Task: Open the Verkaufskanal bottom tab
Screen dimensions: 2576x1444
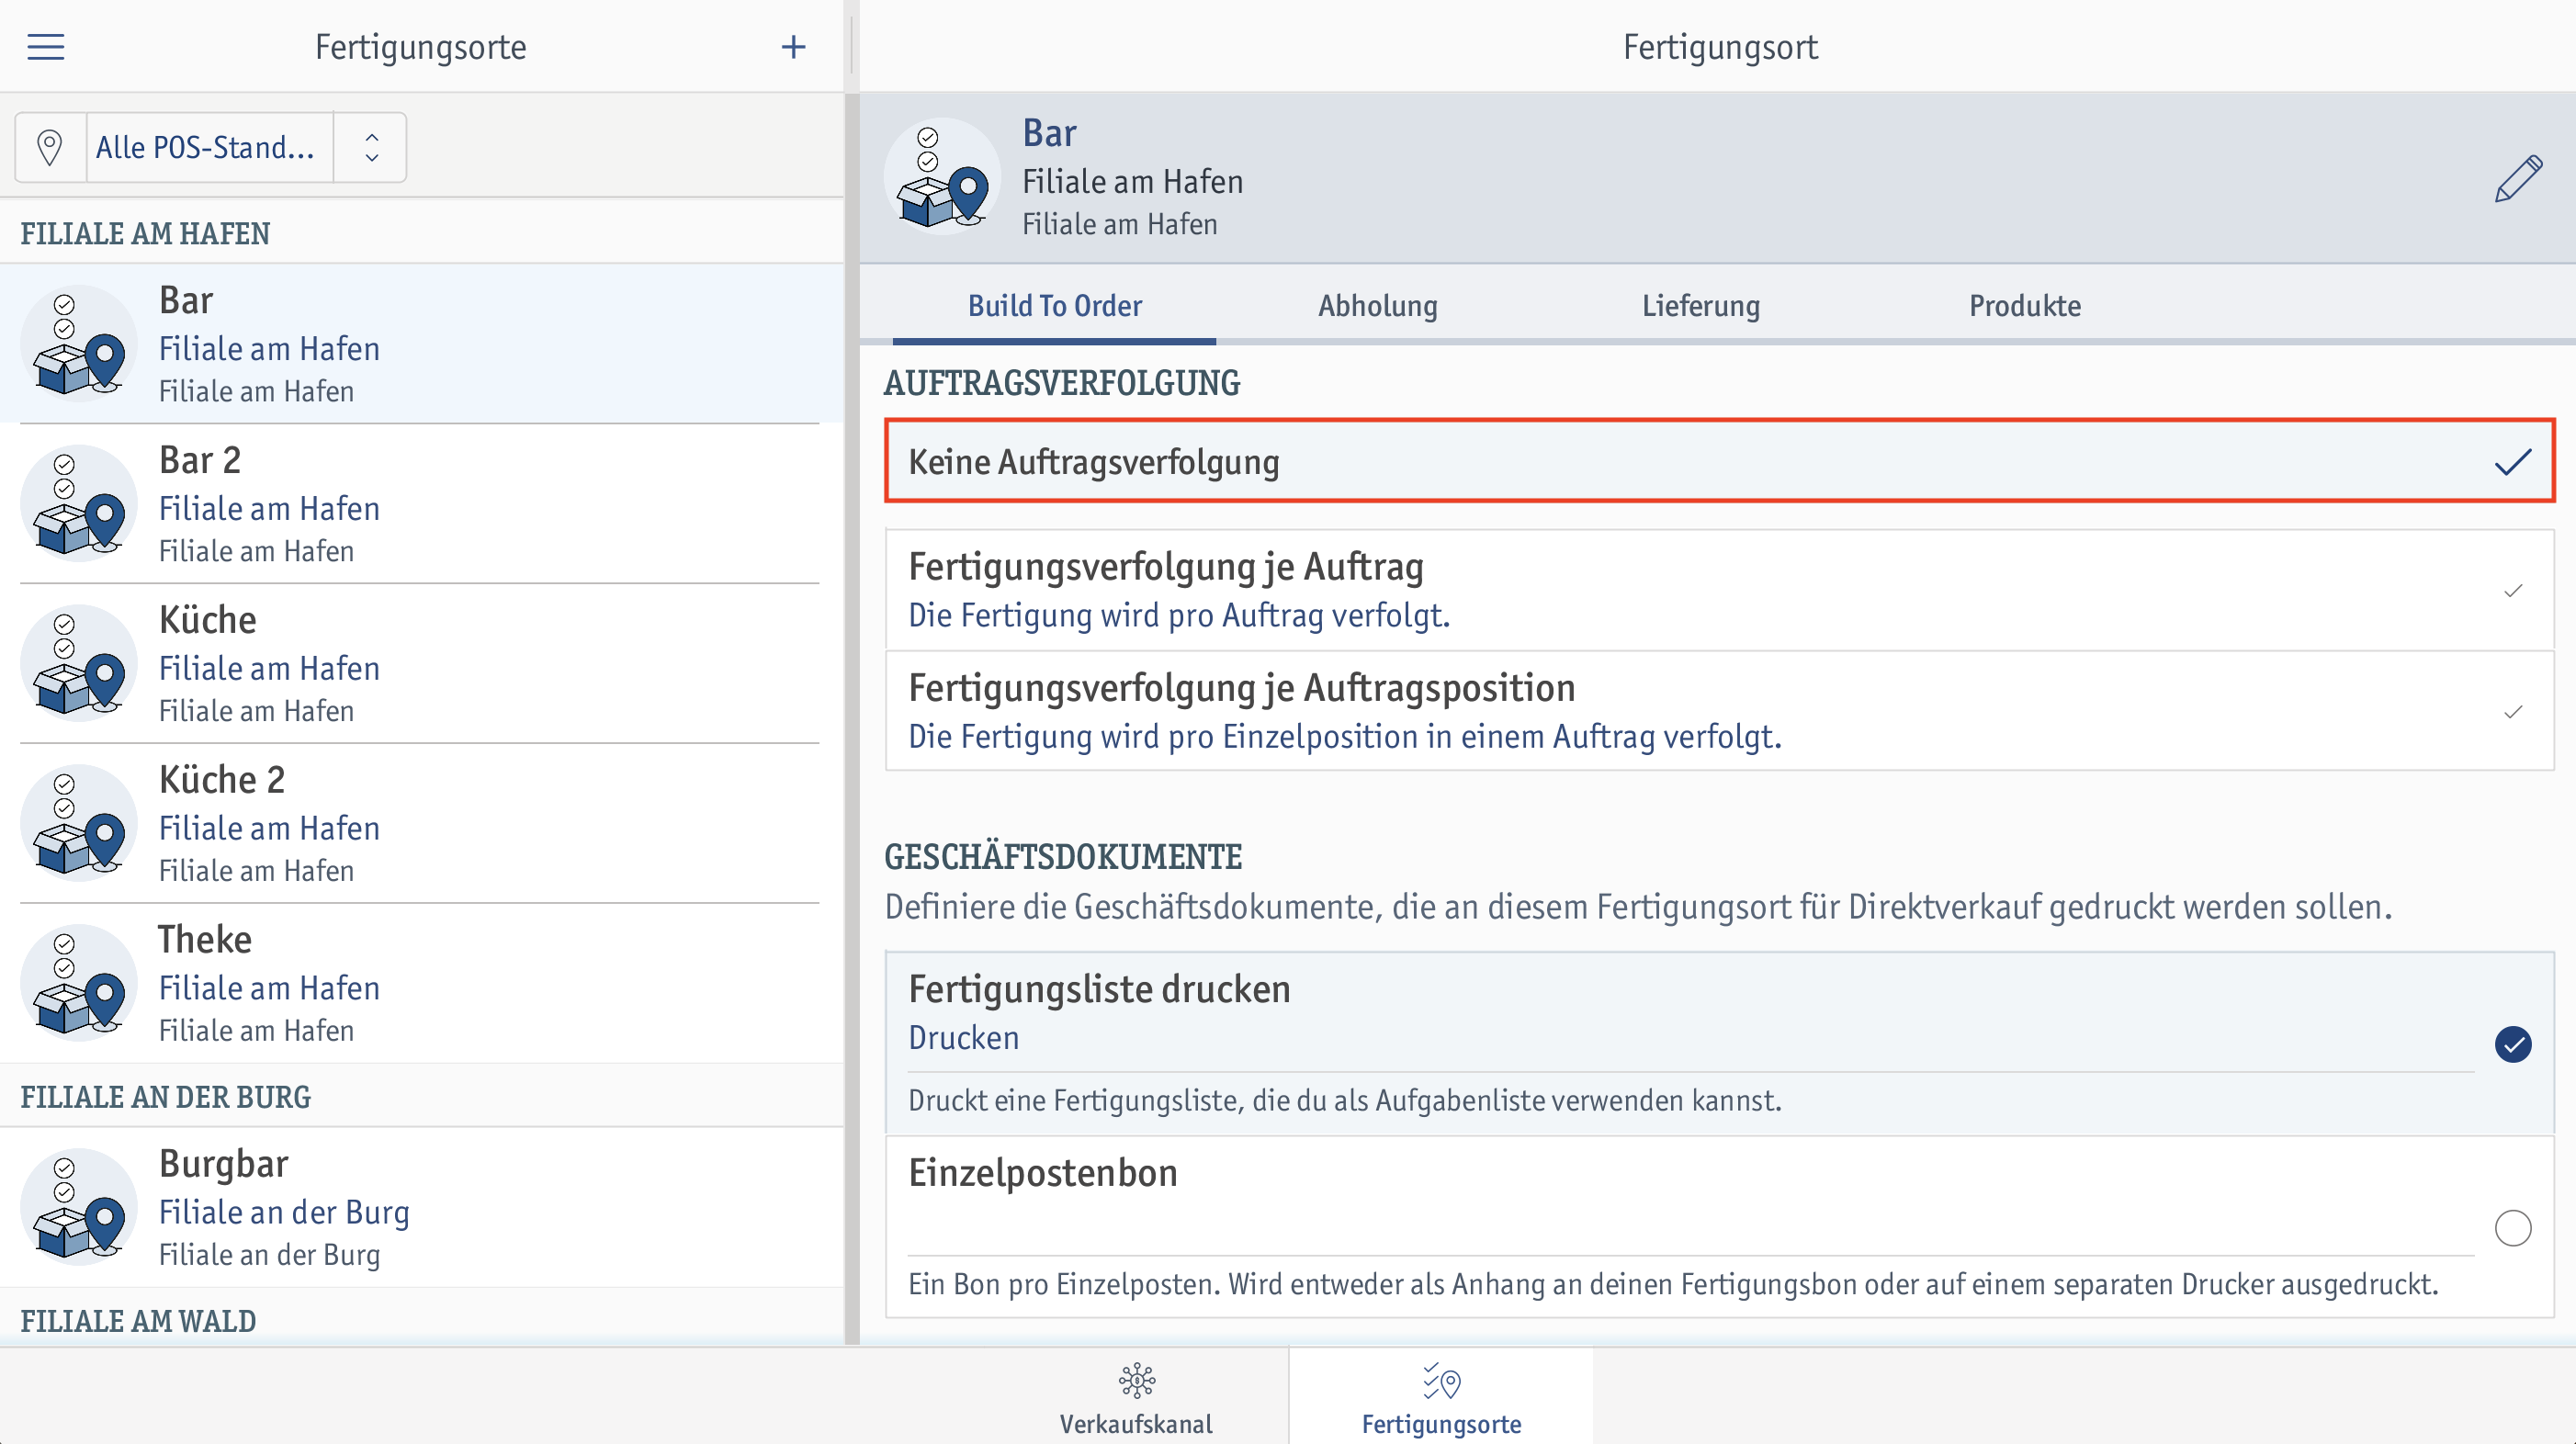Action: [1136, 1398]
